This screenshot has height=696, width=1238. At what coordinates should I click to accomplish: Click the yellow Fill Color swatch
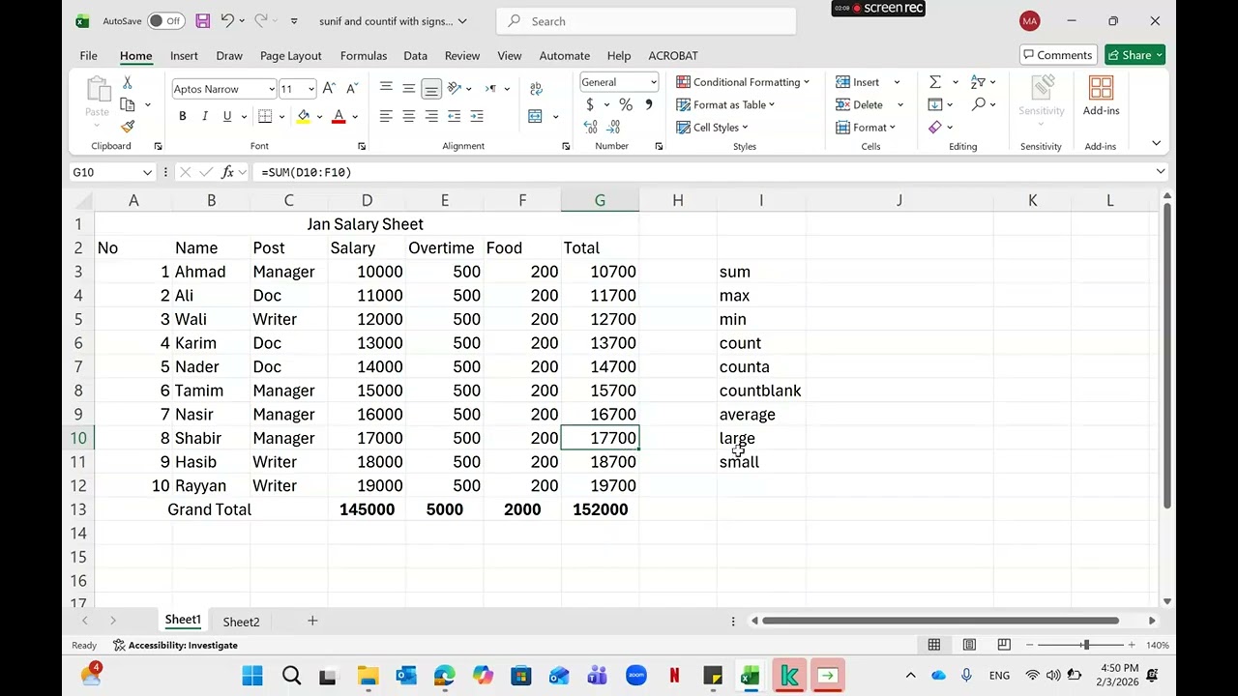click(x=304, y=116)
